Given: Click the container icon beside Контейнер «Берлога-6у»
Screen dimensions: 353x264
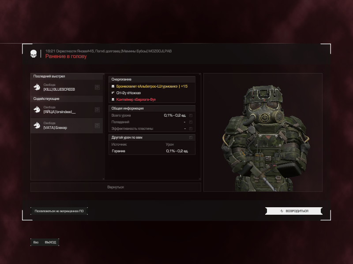Looking at the screenshot, I should coord(113,99).
